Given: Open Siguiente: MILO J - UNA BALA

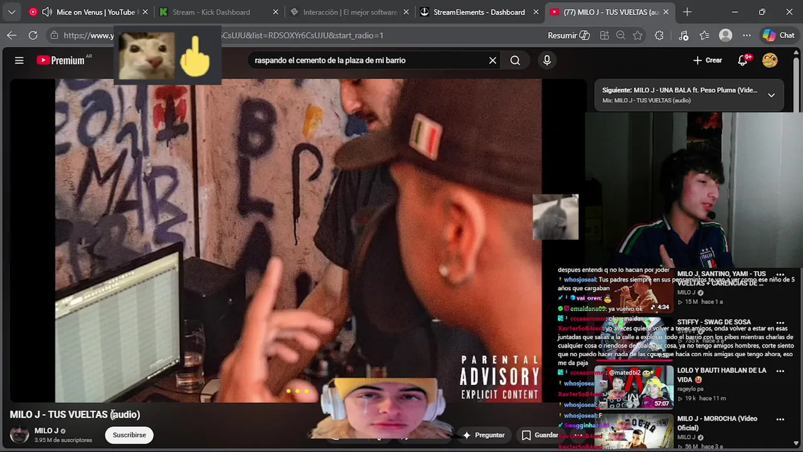Looking at the screenshot, I should pyautogui.click(x=679, y=90).
